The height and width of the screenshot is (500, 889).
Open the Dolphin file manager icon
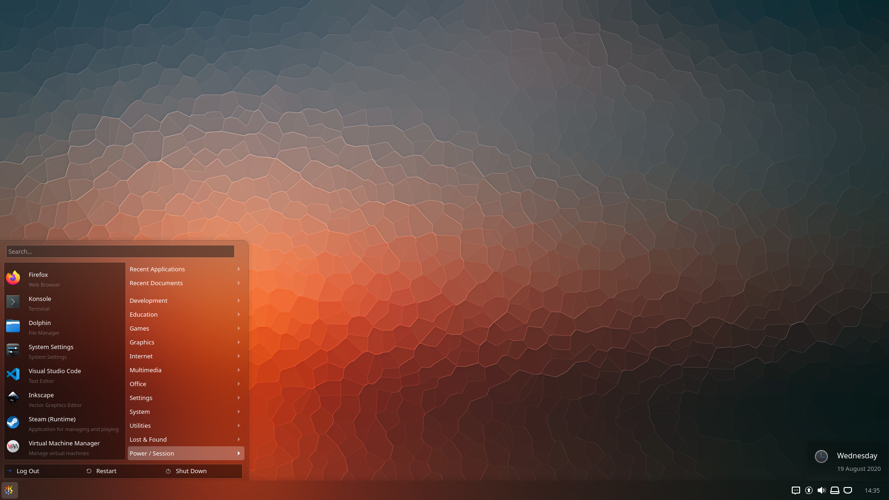[13, 326]
